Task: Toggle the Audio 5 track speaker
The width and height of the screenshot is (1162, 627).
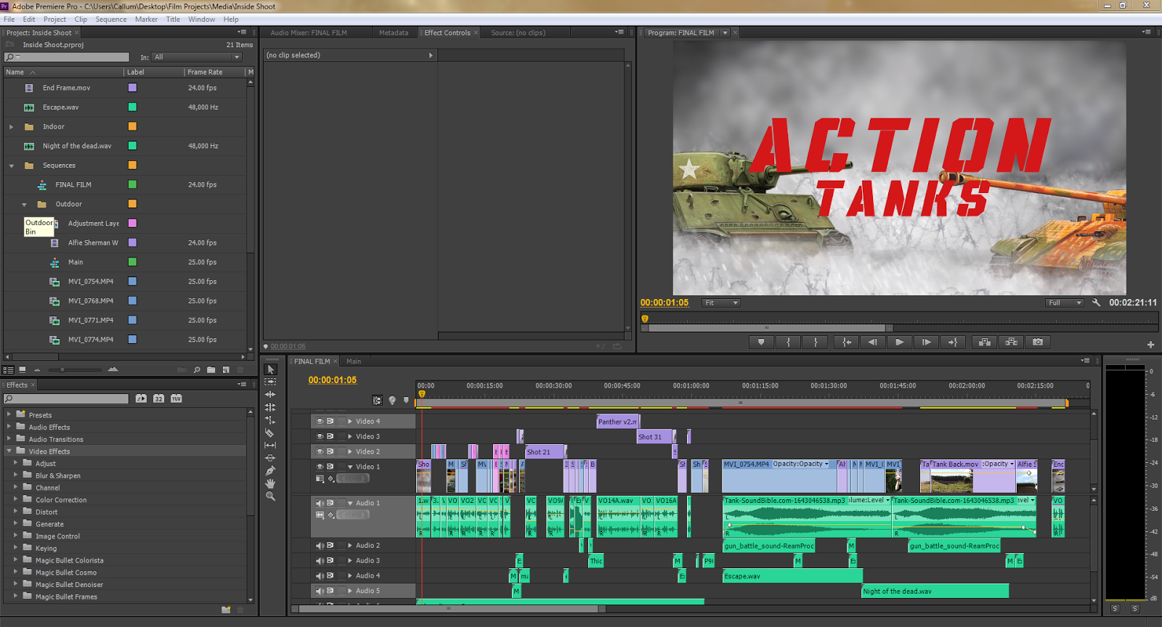Action: pos(320,591)
